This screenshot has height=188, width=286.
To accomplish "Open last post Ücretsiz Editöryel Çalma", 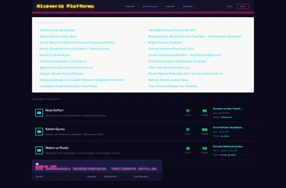I will click(x=228, y=147).
